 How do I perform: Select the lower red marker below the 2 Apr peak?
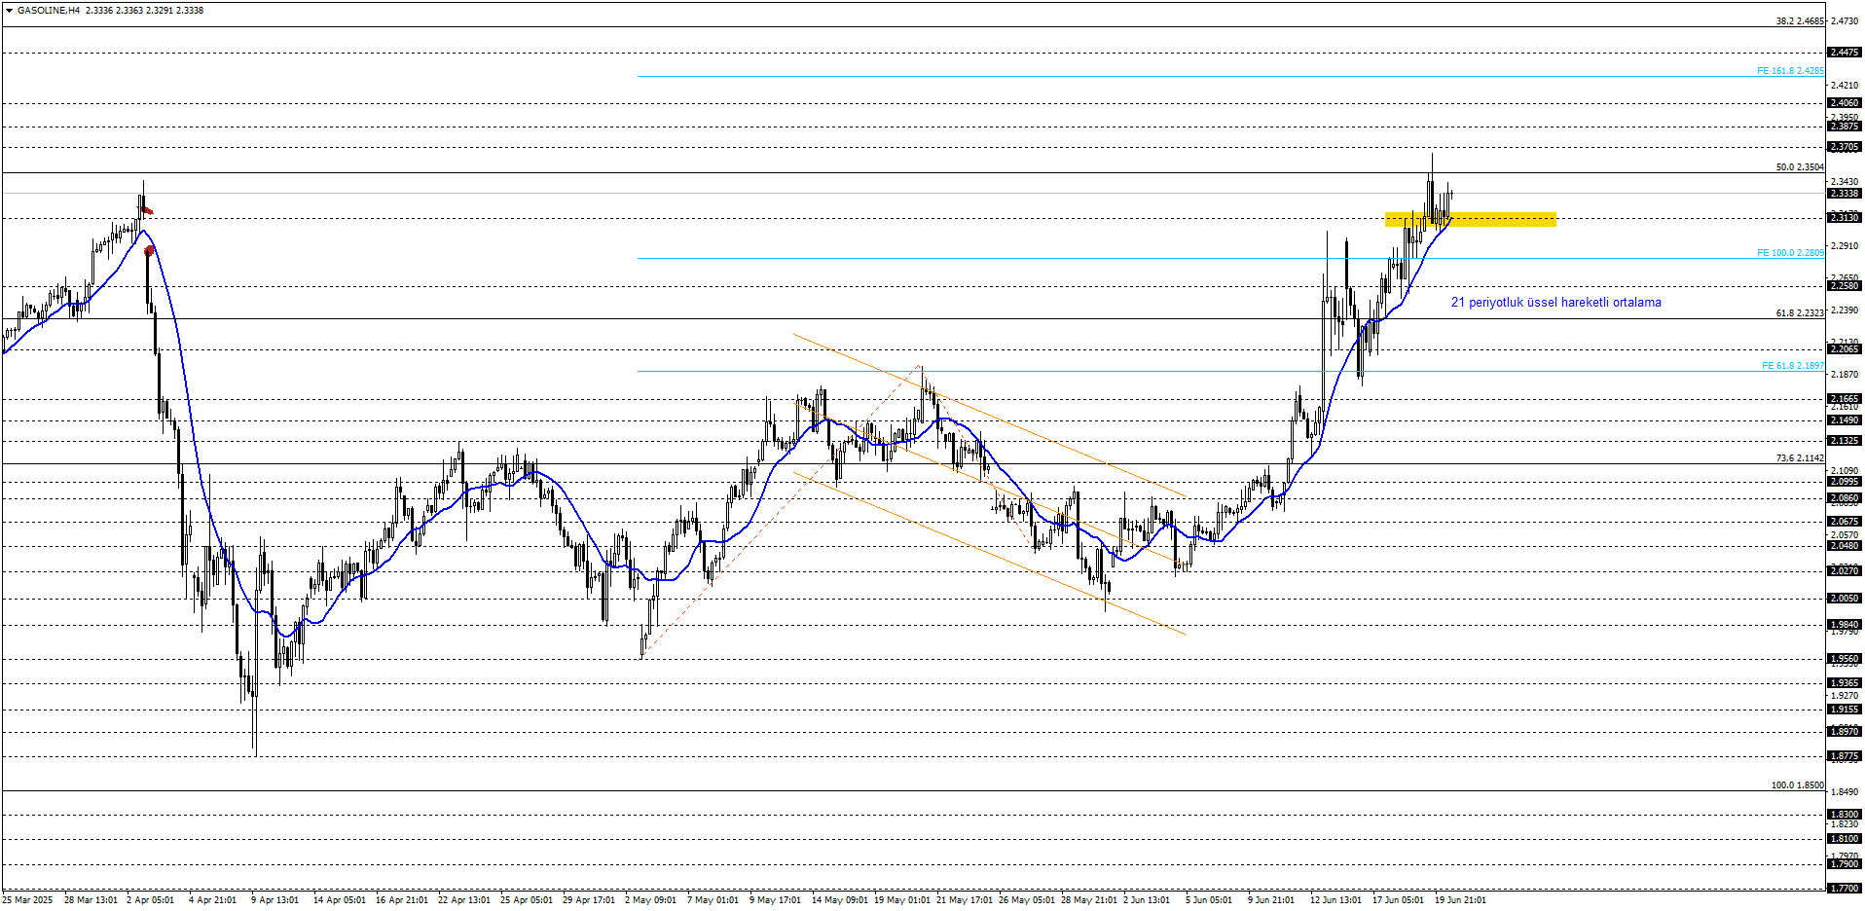click(149, 251)
